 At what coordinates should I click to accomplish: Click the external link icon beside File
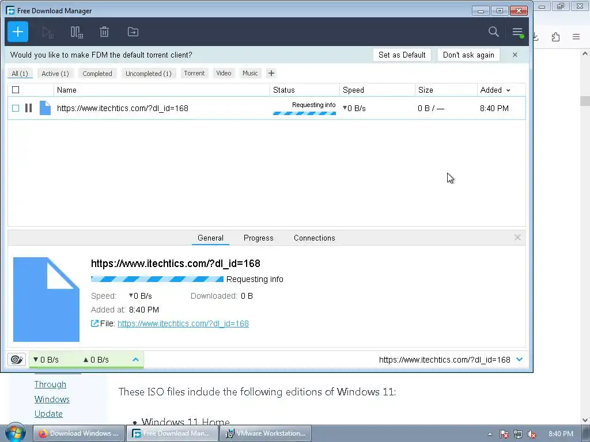[95, 323]
